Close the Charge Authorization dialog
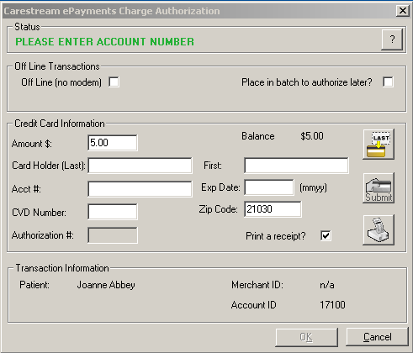413x353 pixels. click(403, 11)
